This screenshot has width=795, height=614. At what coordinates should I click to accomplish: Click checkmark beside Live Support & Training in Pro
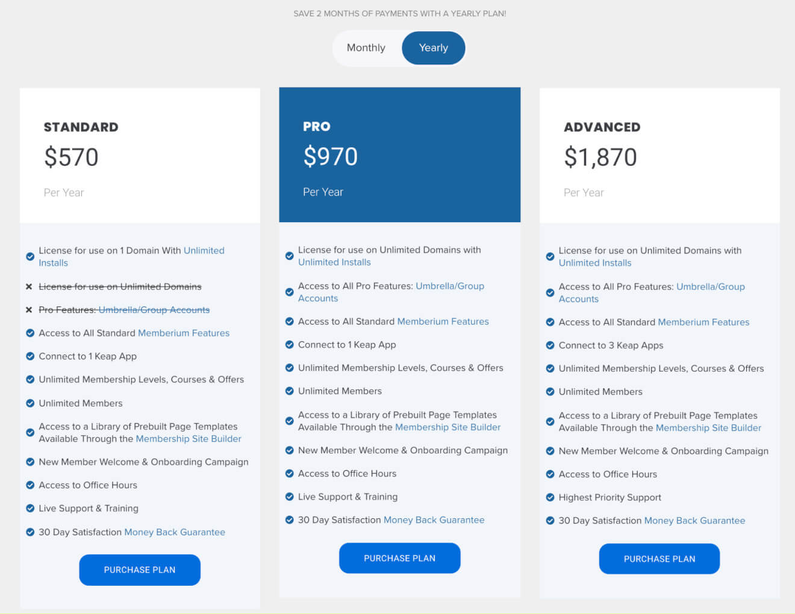[x=290, y=497]
